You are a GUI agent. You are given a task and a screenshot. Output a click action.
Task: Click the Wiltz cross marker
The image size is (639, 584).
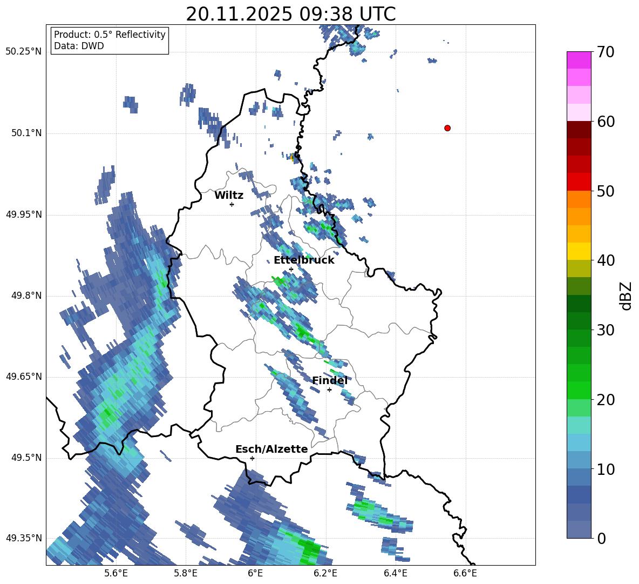coord(232,204)
